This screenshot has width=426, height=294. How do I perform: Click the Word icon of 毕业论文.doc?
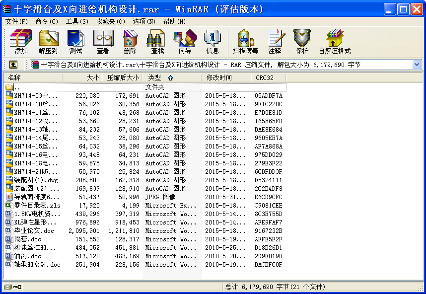point(9,230)
